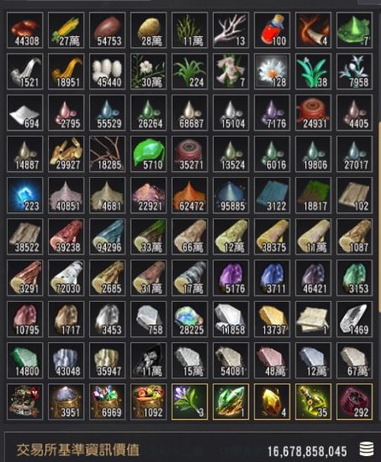Click the dark red item with 292

coord(355,401)
